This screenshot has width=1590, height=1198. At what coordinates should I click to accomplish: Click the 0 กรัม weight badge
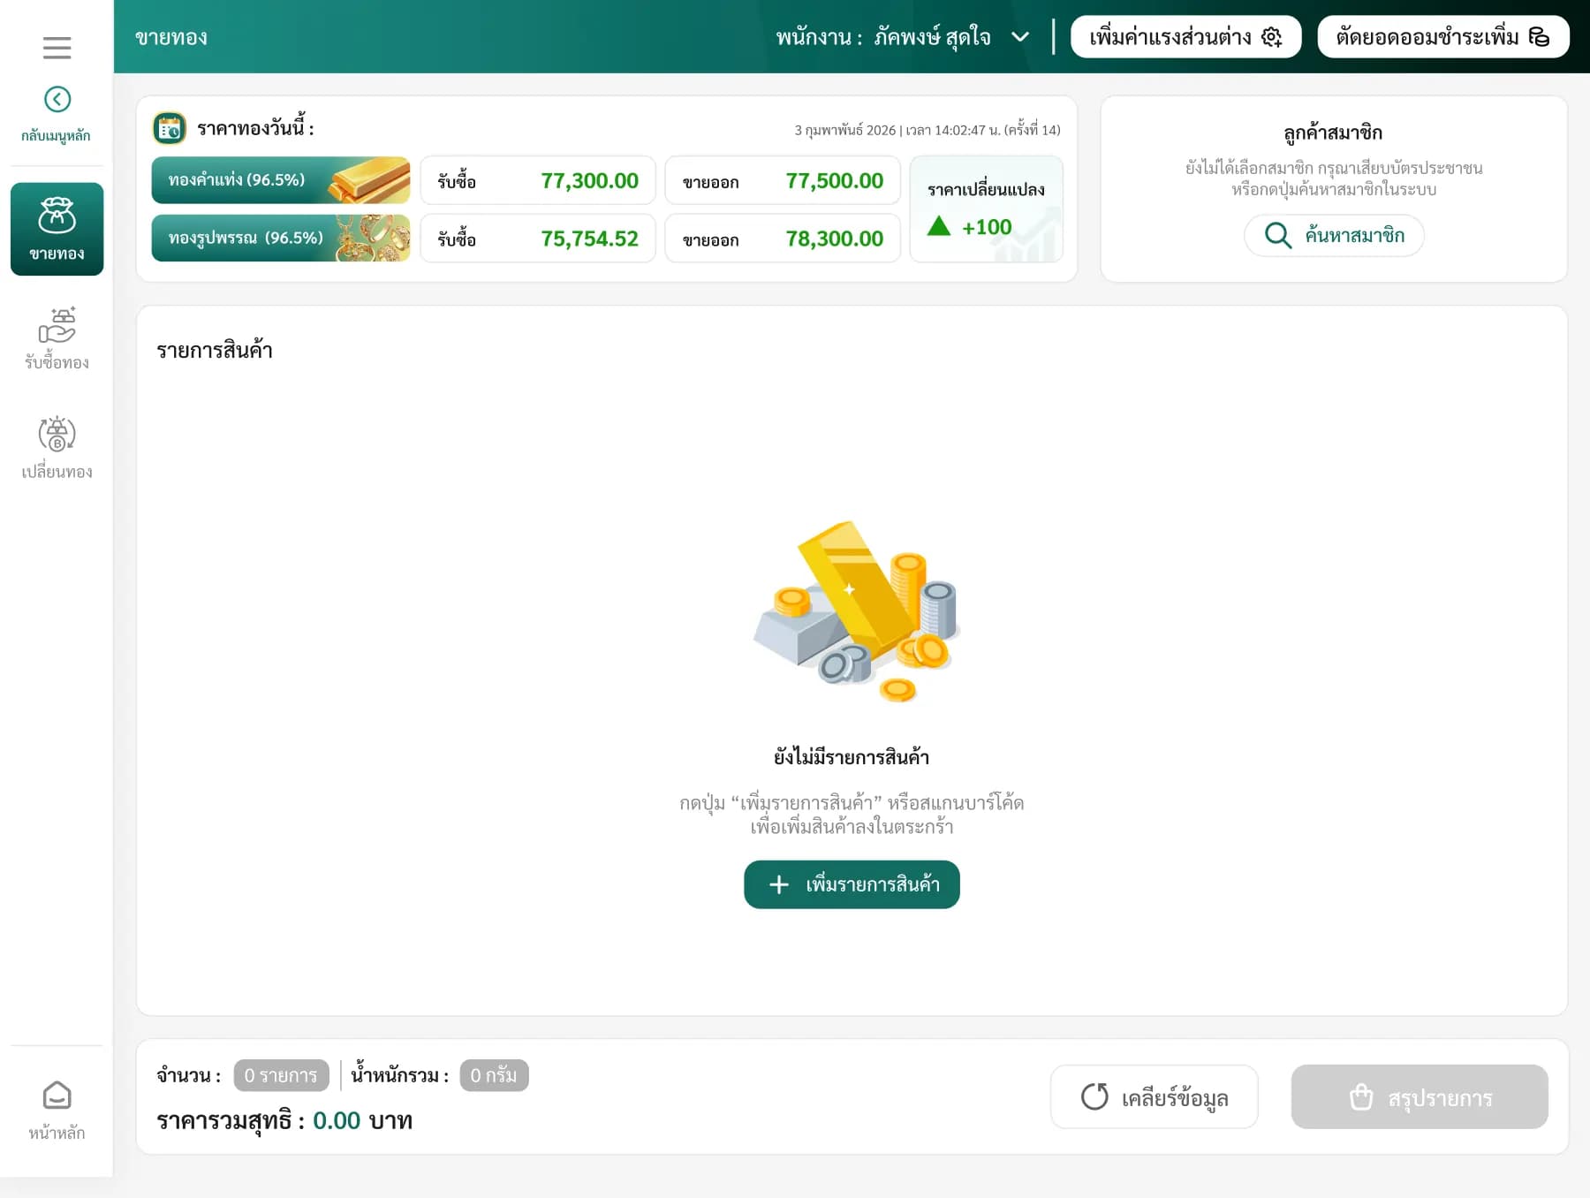[x=494, y=1075]
